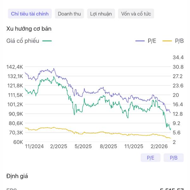This screenshot has width=190, height=190.
Task: Click the Xu hướng cơ bản heading
Action: [x=29, y=29]
